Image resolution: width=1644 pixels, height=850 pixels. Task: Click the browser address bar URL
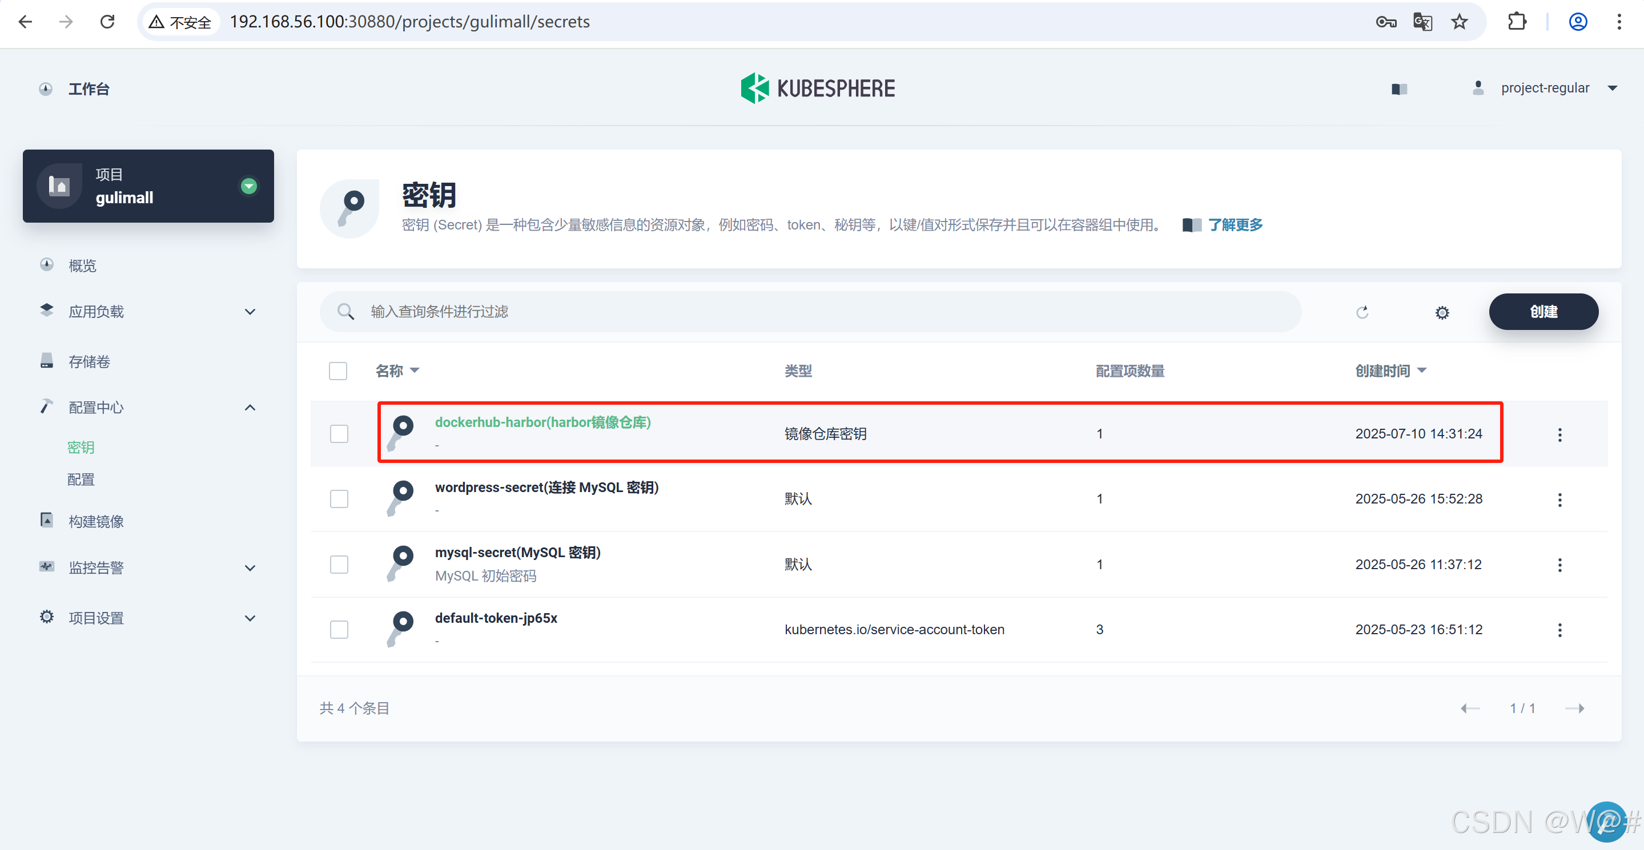click(x=410, y=22)
